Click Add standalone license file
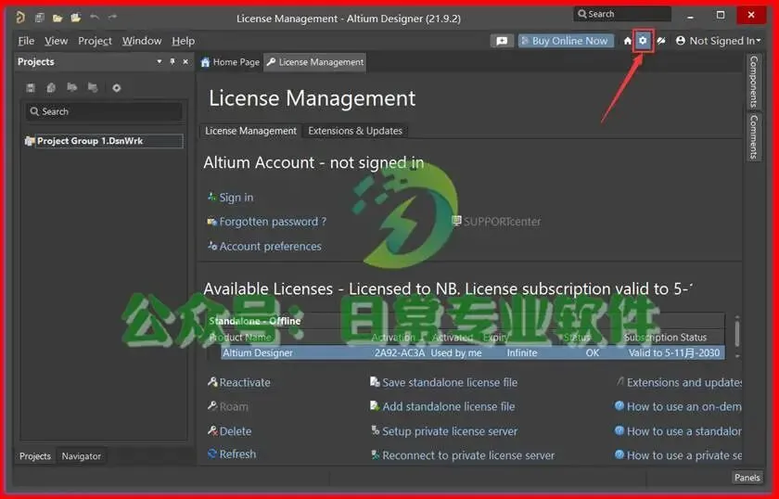The image size is (779, 499). tap(442, 406)
